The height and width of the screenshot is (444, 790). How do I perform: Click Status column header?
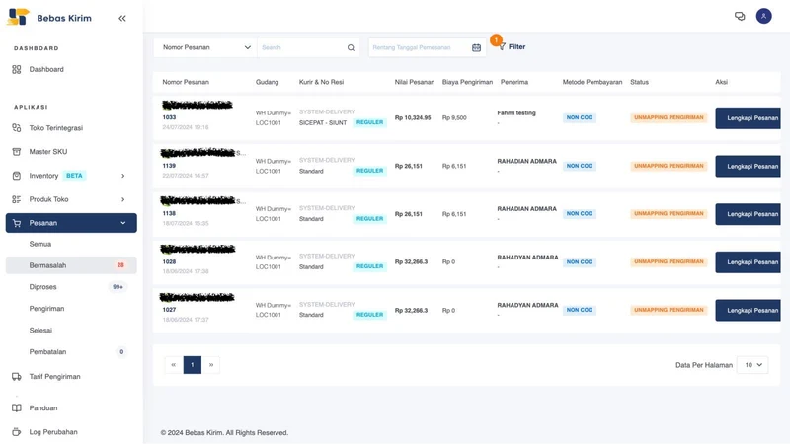coord(639,82)
